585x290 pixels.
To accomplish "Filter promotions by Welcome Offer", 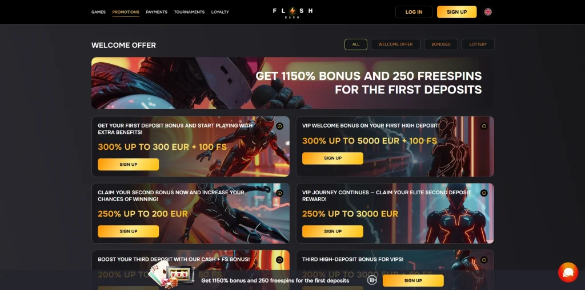I will (x=395, y=44).
